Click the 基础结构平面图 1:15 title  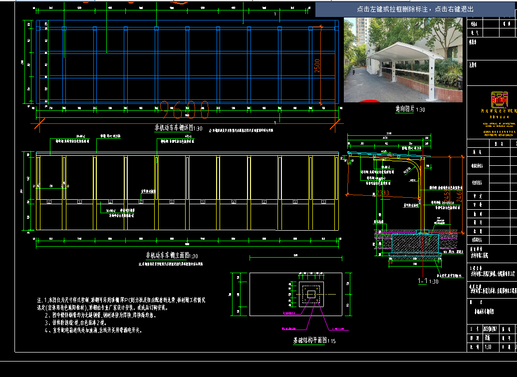pyautogui.click(x=314, y=341)
